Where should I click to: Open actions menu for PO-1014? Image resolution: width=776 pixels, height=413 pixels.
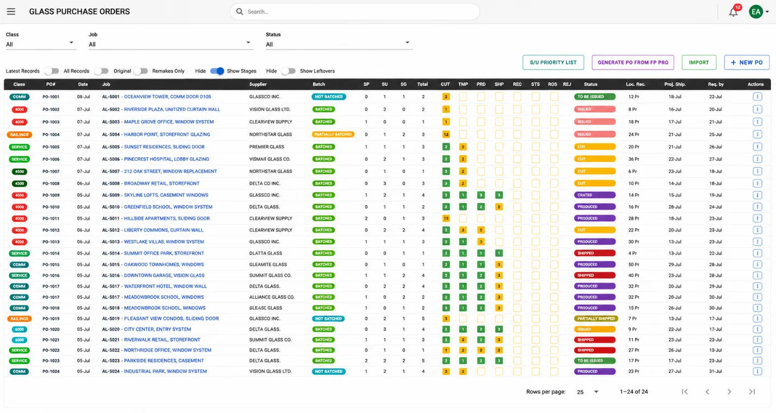coord(757,253)
